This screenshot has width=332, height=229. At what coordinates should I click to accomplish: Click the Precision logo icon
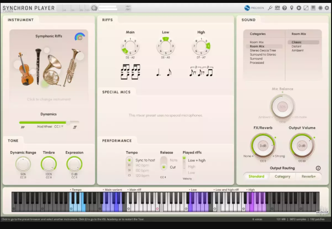tap(247, 8)
